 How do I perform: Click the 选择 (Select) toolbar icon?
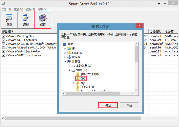click(26, 20)
